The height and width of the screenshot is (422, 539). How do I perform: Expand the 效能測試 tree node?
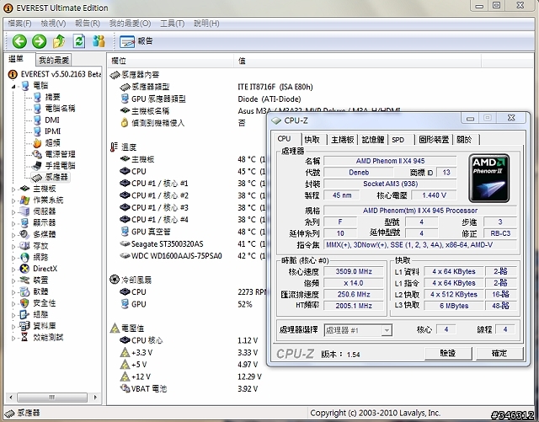(13, 338)
